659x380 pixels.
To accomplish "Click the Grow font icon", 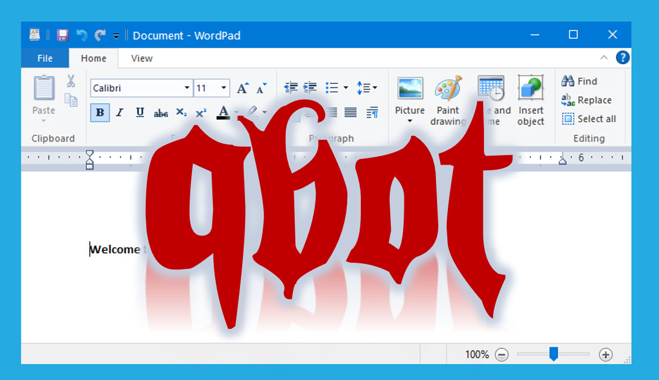I will point(242,89).
